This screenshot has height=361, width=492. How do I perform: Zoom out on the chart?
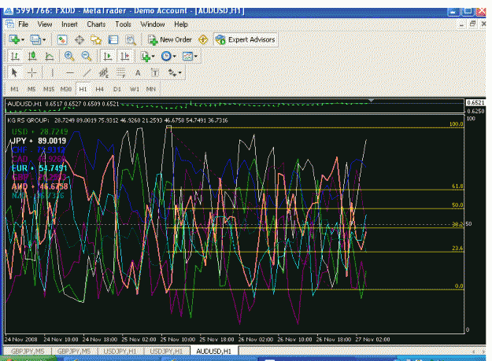[x=86, y=57]
